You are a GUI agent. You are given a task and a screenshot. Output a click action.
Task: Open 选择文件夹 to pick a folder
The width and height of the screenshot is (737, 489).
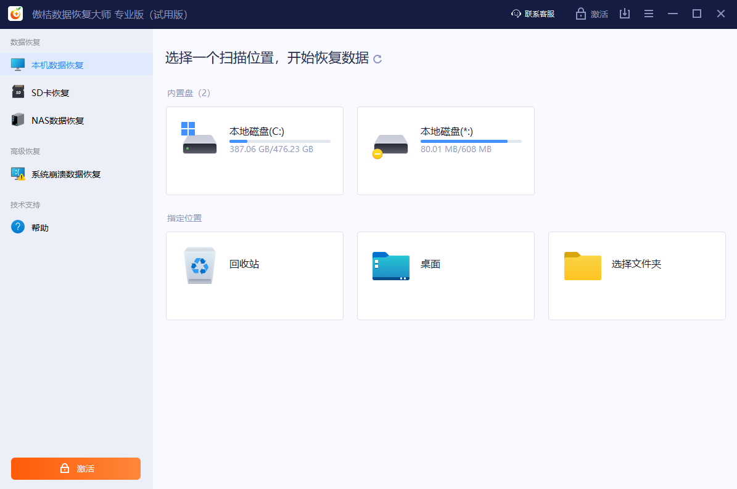[636, 275]
